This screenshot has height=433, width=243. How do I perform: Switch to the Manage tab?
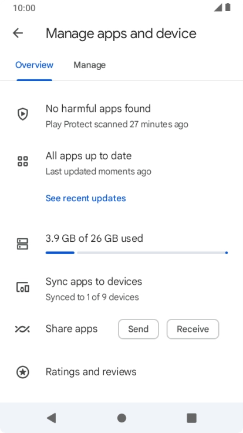pyautogui.click(x=90, y=65)
